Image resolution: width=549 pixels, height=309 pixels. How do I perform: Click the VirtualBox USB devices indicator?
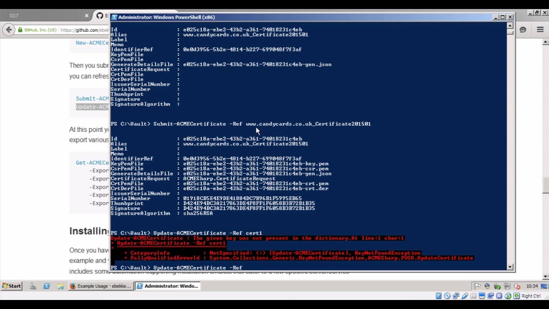coord(465,296)
